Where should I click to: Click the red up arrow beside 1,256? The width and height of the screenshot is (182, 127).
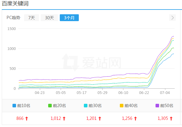[135, 119]
